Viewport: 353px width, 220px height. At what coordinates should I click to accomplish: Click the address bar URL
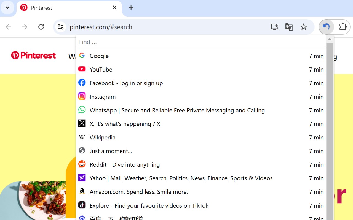point(101,27)
